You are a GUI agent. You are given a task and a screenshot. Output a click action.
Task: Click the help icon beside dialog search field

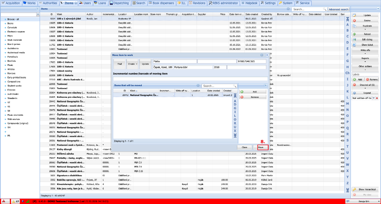tap(198, 86)
